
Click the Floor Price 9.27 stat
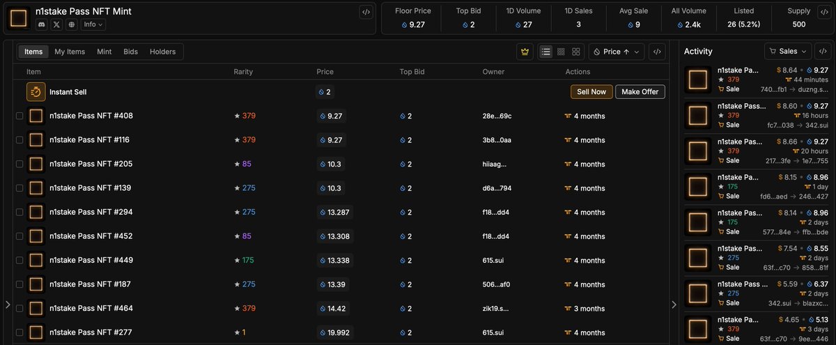coord(413,18)
